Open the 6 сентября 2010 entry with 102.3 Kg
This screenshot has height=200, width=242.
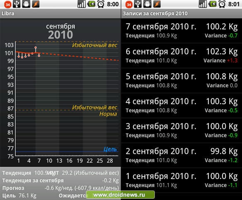(x=181, y=56)
